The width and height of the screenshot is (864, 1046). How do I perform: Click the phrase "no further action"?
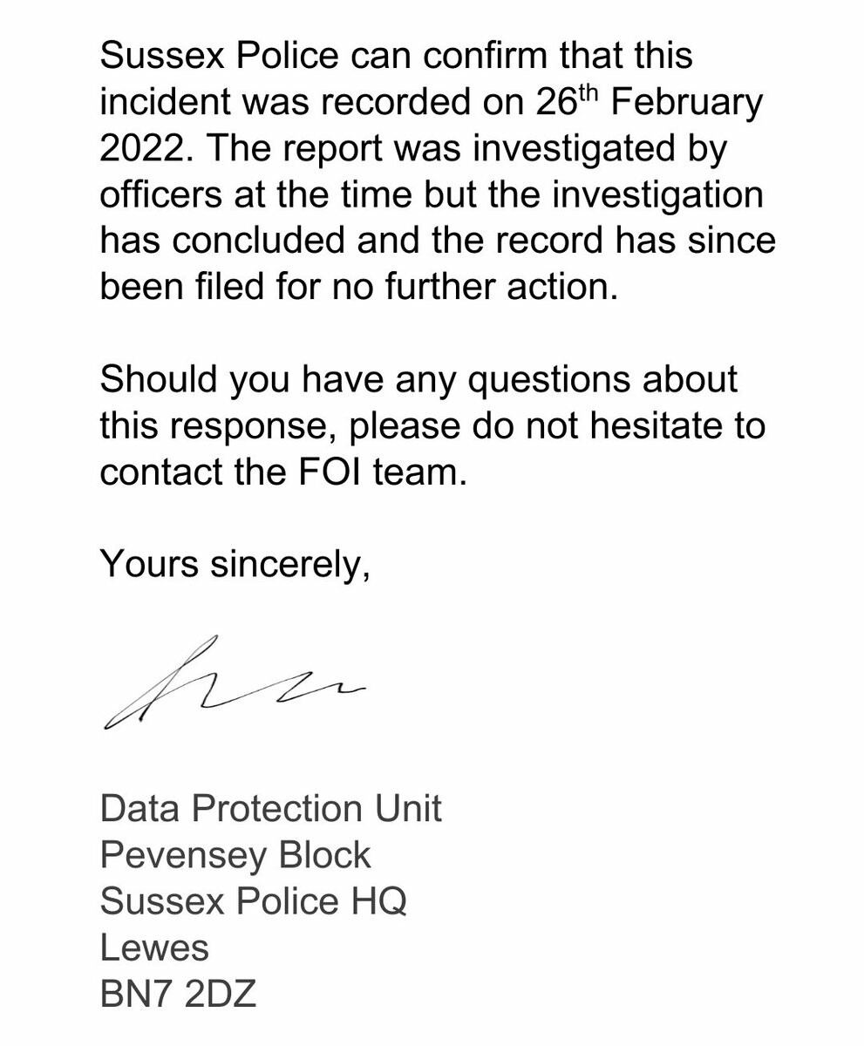[473, 287]
